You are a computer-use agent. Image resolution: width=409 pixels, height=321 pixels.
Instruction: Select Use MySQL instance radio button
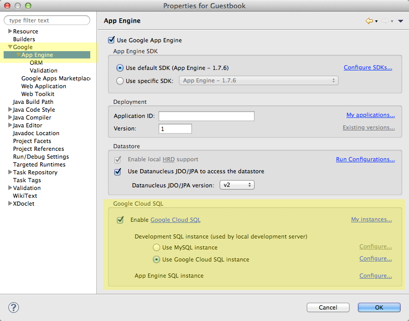[157, 247]
